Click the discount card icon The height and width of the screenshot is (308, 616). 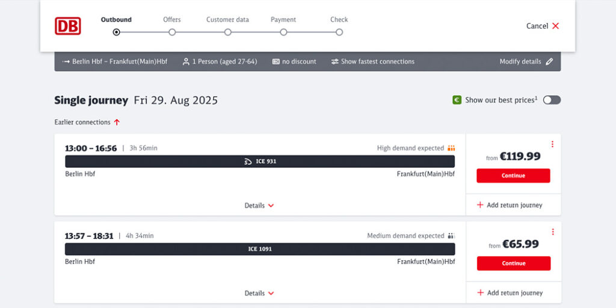click(276, 62)
